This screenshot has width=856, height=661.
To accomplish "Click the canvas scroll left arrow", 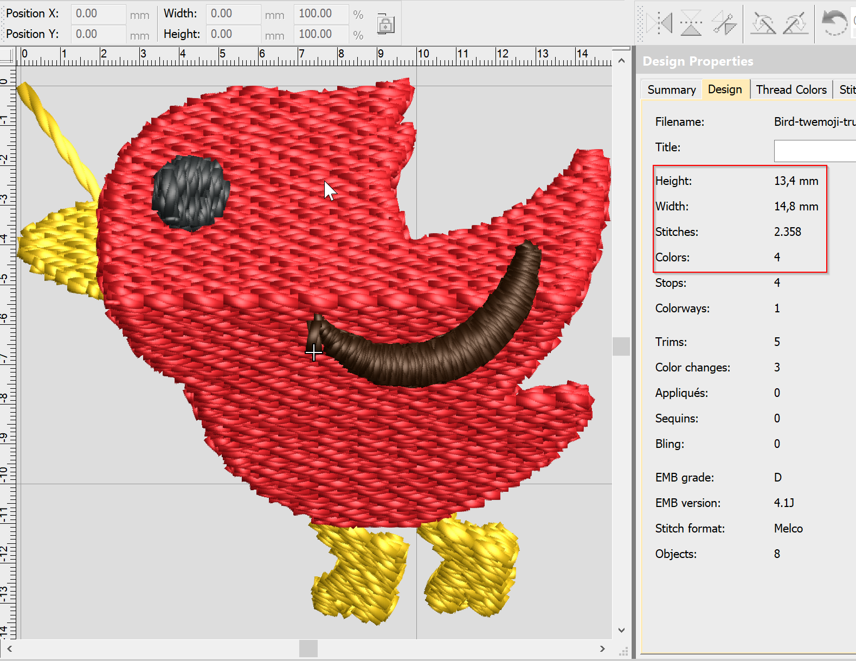I will (x=9, y=649).
